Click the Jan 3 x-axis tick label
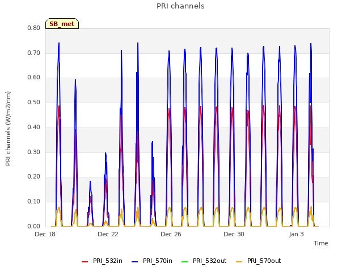The width and height of the screenshot is (363, 272). click(296, 234)
